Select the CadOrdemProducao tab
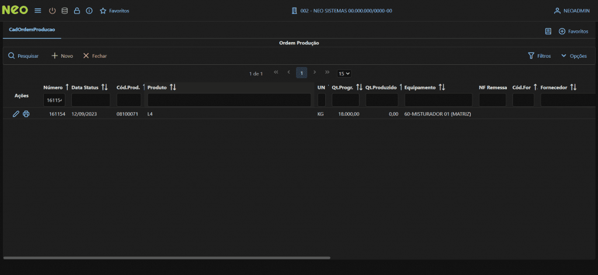Image resolution: width=598 pixels, height=275 pixels. 32,29
